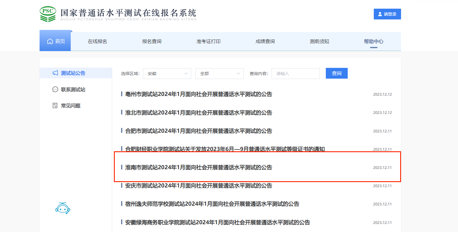Select the 测前须知 tab
458x232 pixels.
319,42
